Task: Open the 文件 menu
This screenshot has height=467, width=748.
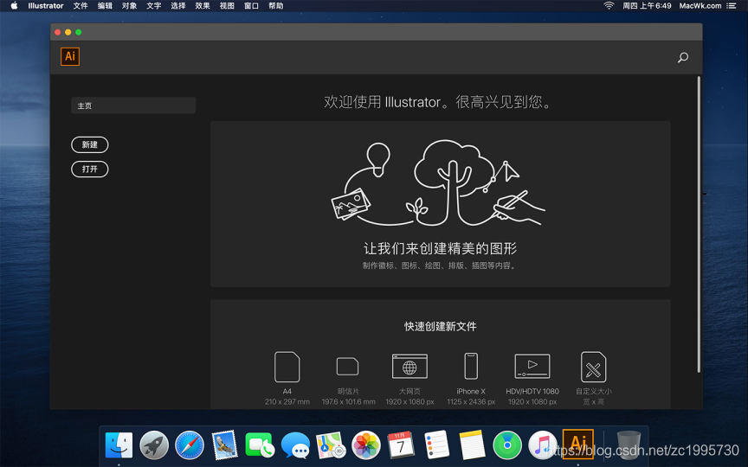Action: [x=81, y=6]
